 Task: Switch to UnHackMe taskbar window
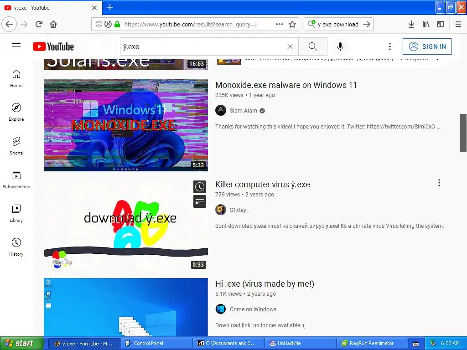pos(300,344)
